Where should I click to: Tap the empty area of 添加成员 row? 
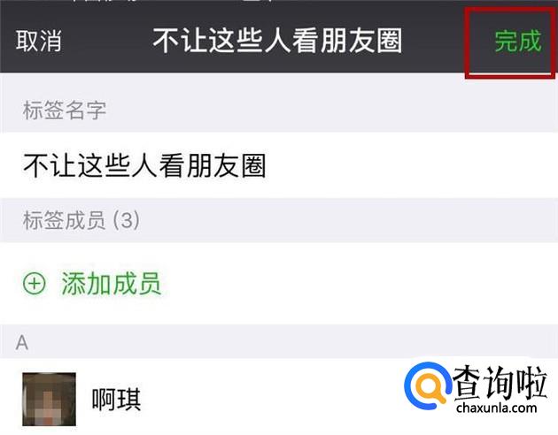[x=356, y=284]
